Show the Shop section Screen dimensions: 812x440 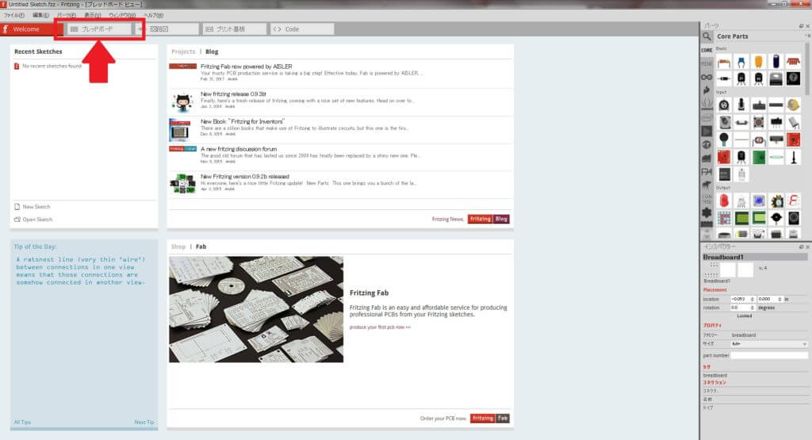coord(178,247)
